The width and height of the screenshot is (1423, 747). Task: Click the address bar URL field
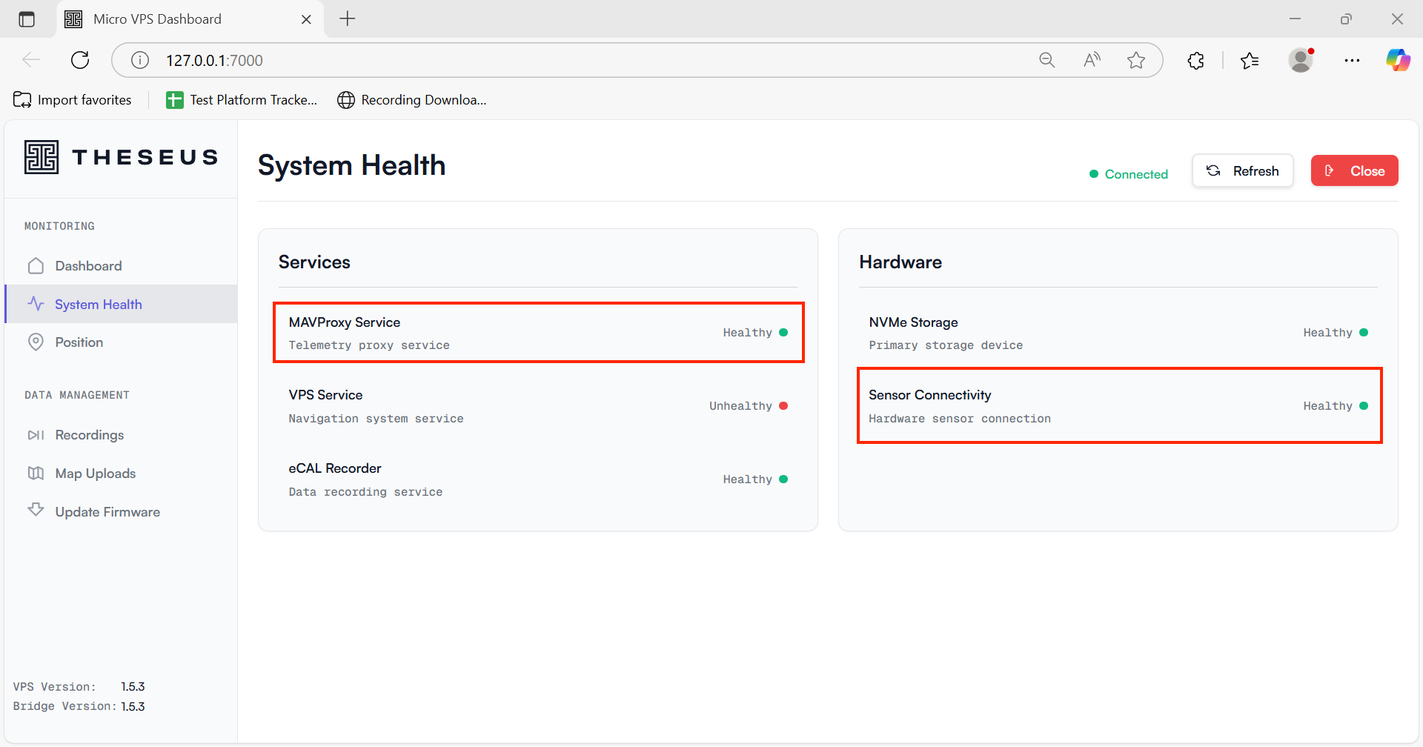[578, 60]
